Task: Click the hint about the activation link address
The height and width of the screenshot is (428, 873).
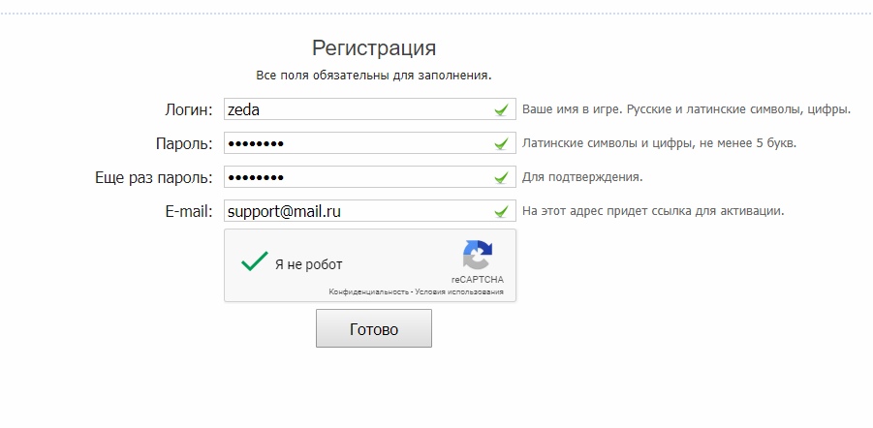Action: 653,211
